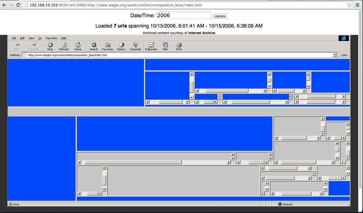Click the IE address field URL
Image resolution: width=363 pixels, height=213 pixels.
pos(68,55)
